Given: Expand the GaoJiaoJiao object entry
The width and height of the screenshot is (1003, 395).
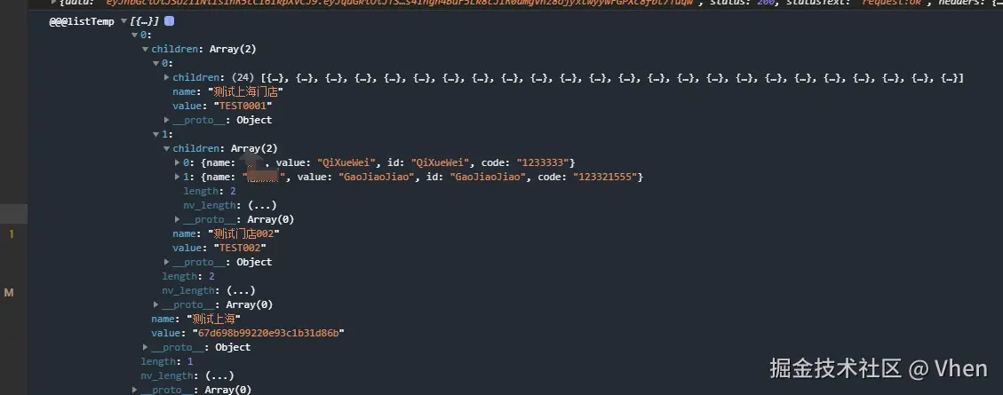Looking at the screenshot, I should pyautogui.click(x=178, y=177).
